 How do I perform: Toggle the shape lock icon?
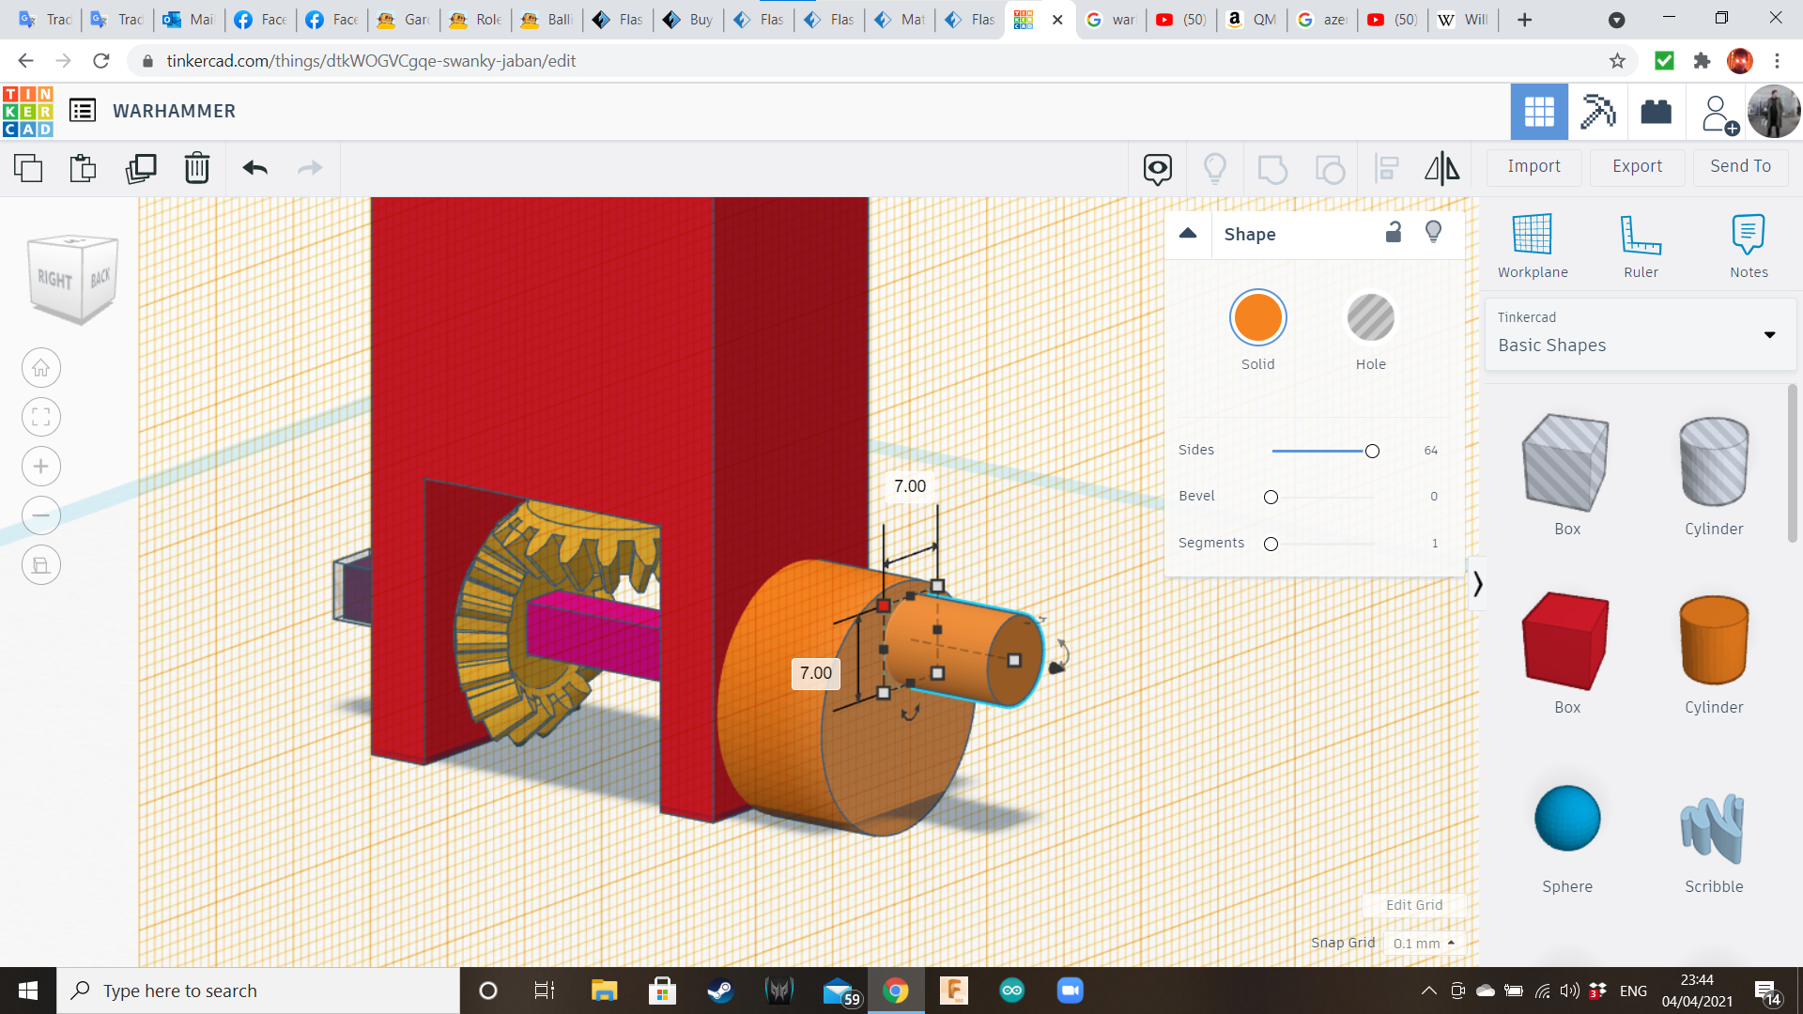[x=1394, y=233]
